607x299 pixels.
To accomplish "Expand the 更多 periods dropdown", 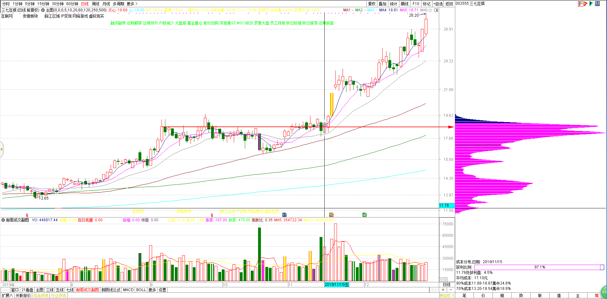I will pos(132,4).
